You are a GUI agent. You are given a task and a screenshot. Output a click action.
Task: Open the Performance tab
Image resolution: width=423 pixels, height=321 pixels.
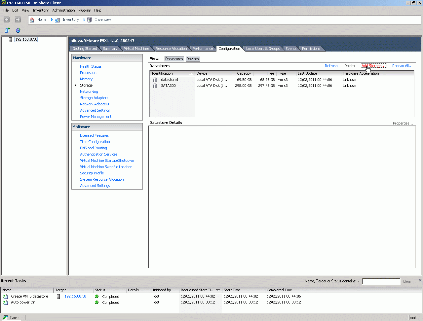coord(203,49)
